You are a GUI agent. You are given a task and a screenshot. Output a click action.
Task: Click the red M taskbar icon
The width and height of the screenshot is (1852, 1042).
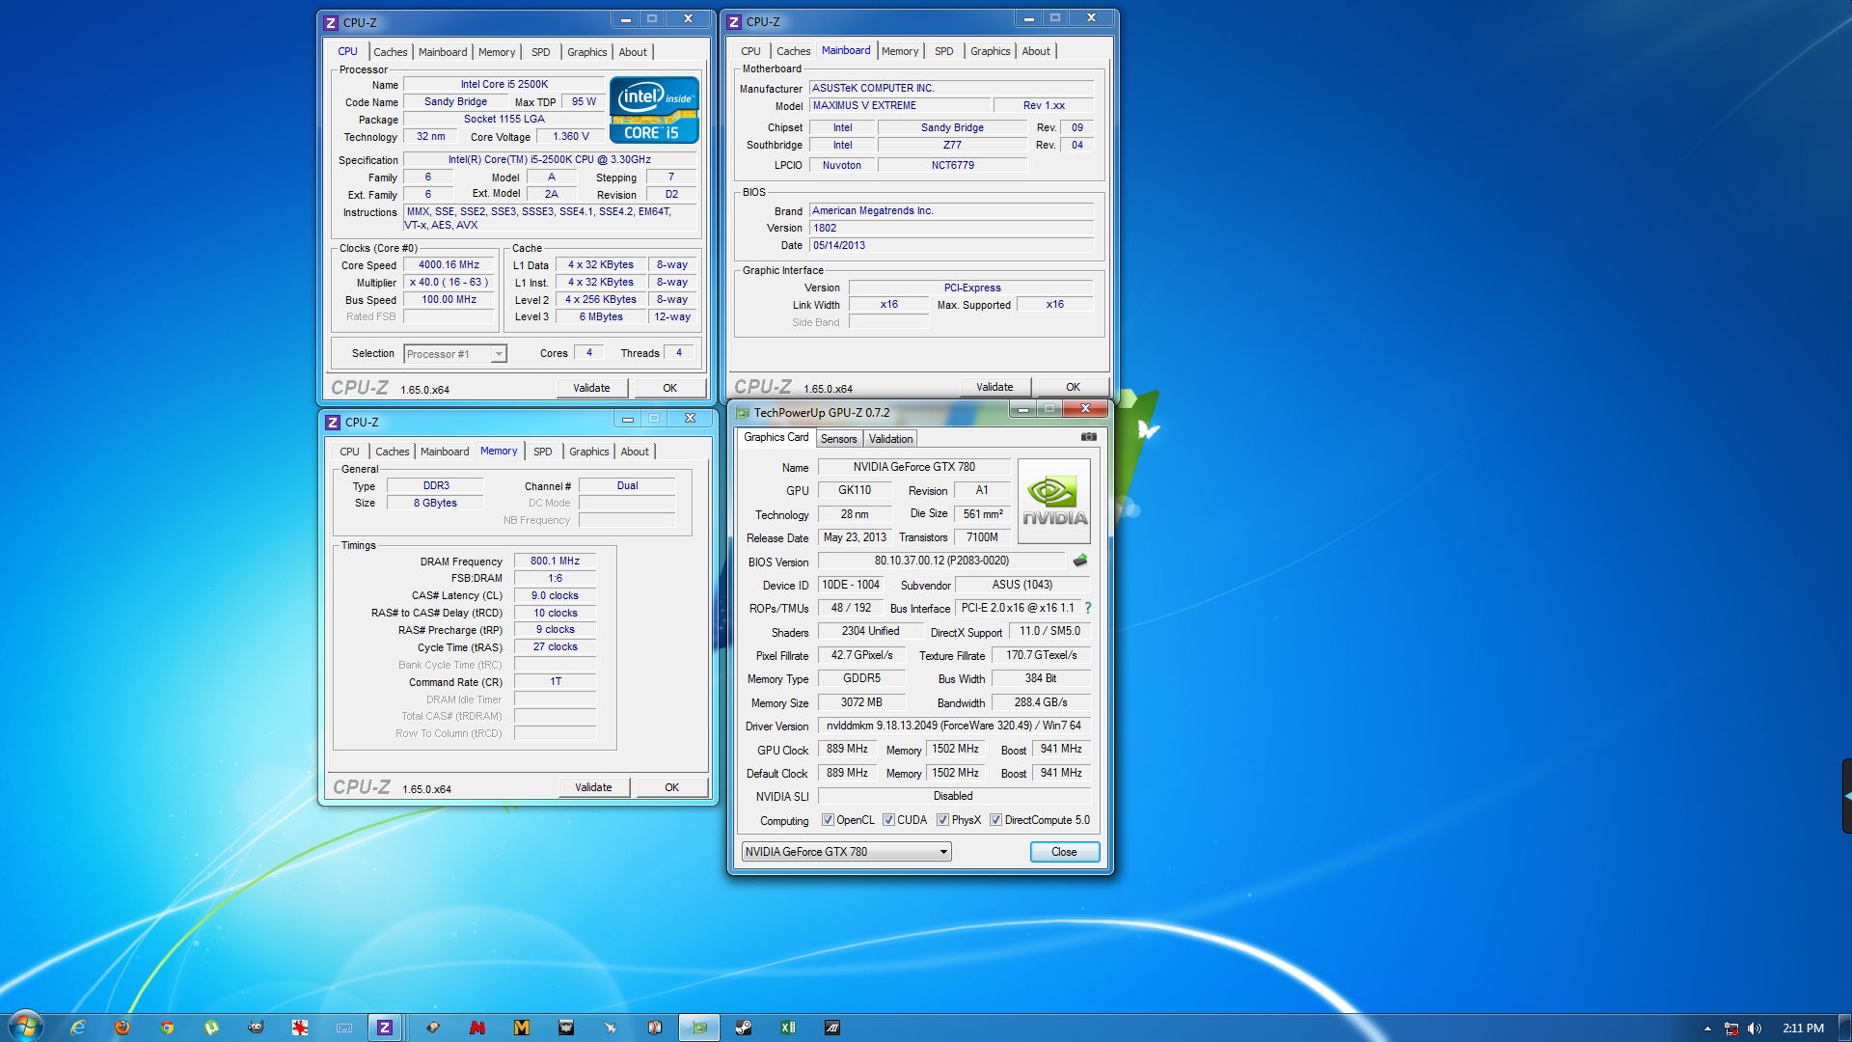(477, 1028)
